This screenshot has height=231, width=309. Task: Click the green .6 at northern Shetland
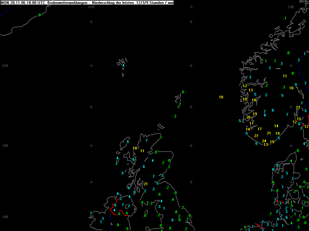183,92
